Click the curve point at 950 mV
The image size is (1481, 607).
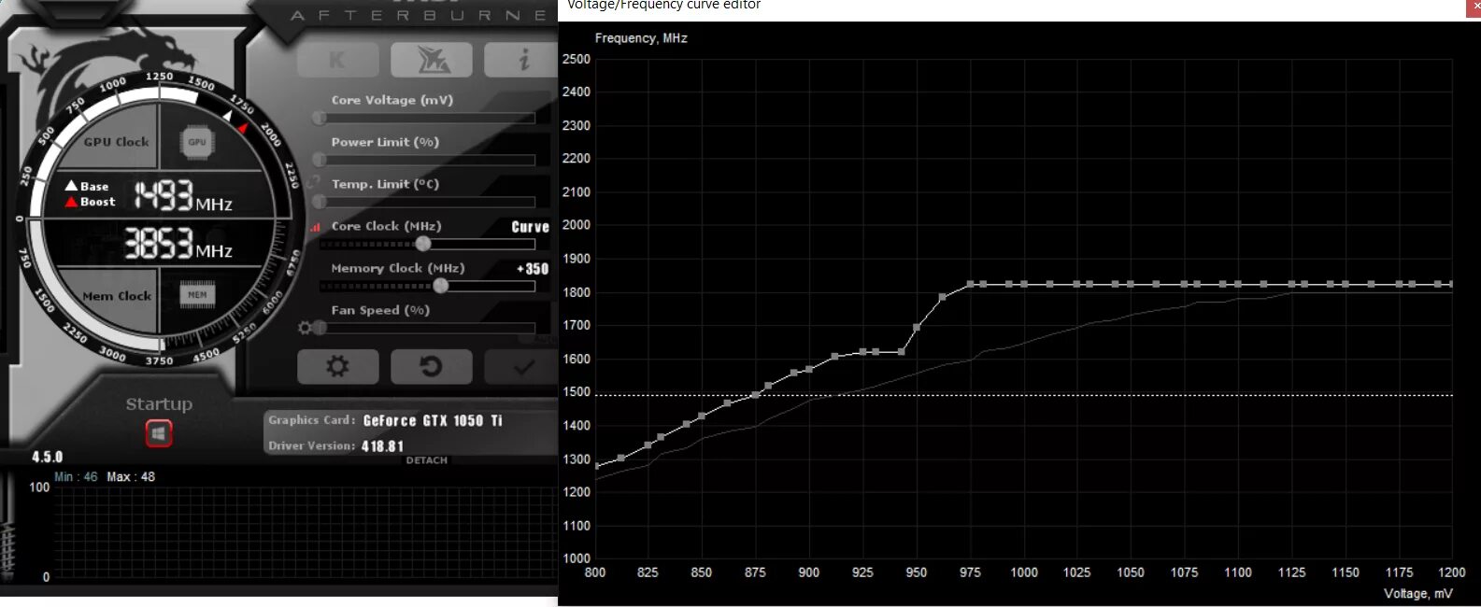[917, 327]
